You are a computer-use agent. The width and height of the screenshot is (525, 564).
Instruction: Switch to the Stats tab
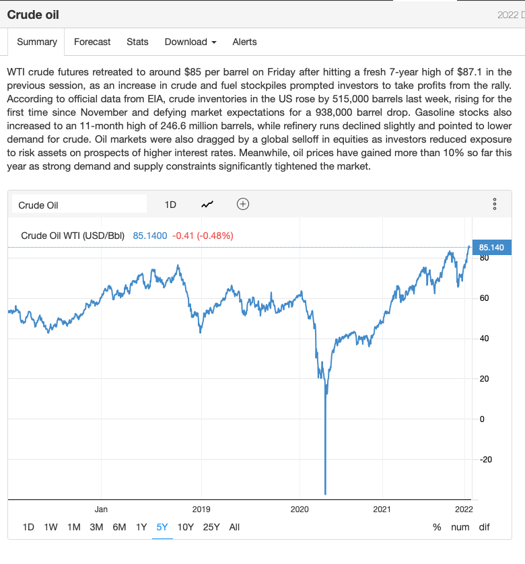pos(137,42)
